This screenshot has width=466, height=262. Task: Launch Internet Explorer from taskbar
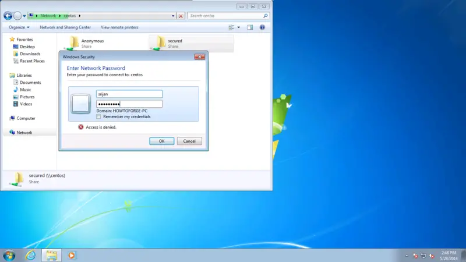tap(30, 256)
